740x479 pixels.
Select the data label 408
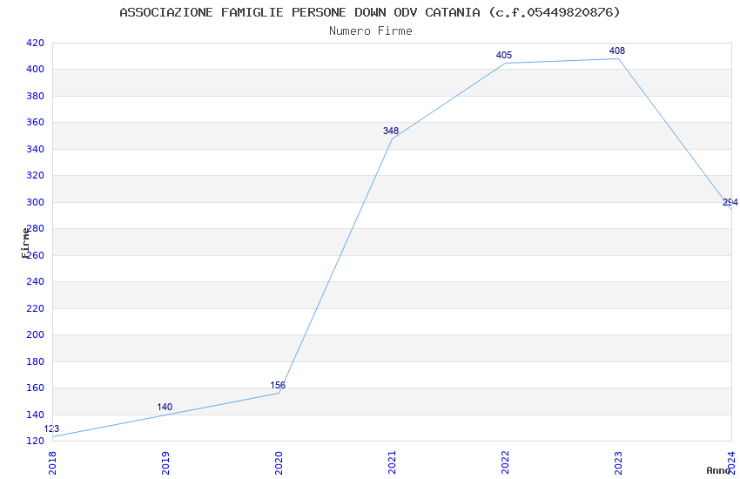(617, 51)
